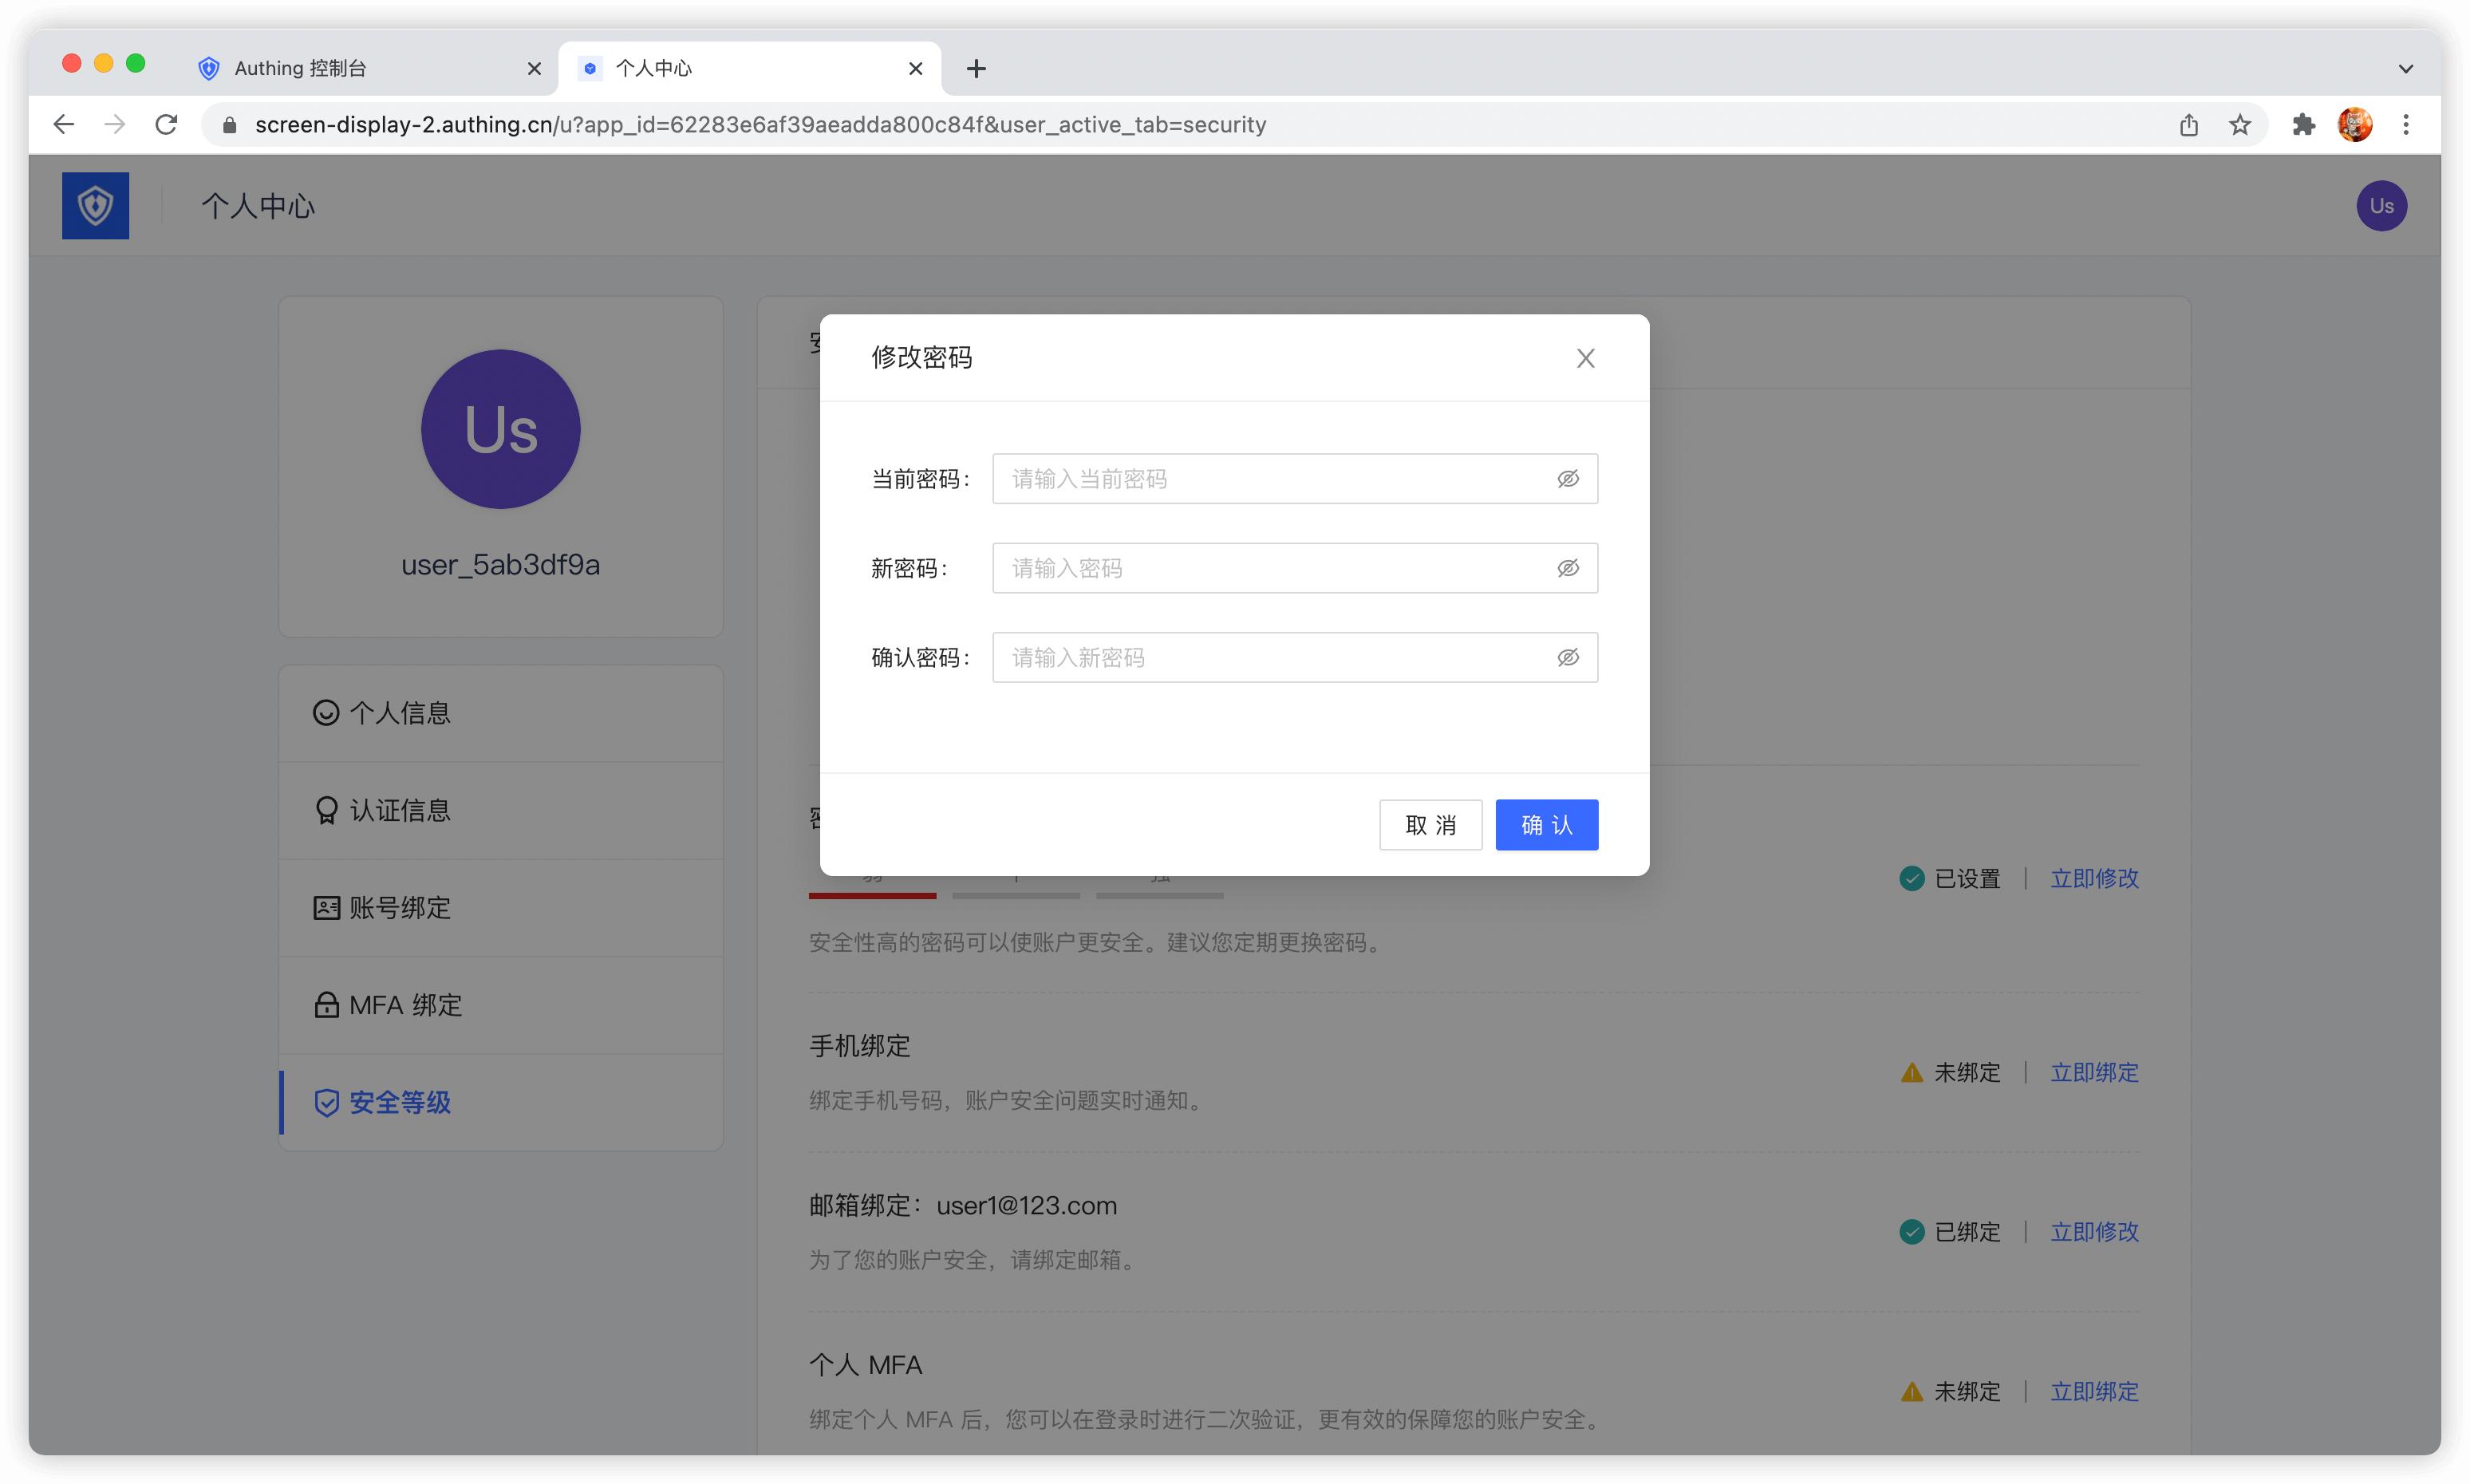Viewport: 2470px width, 1484px height.
Task: Click 立即绑定 link for 个人 MFA
Action: (x=2094, y=1391)
